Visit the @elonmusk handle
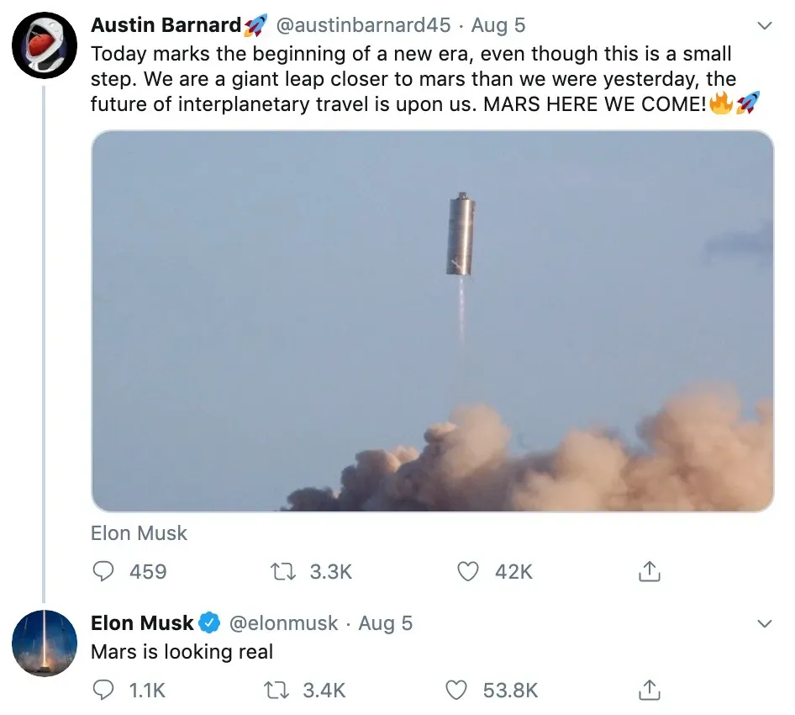 click(283, 623)
